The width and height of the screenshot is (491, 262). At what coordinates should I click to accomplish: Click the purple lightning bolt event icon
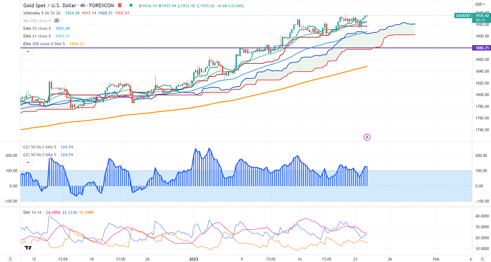pyautogui.click(x=367, y=137)
